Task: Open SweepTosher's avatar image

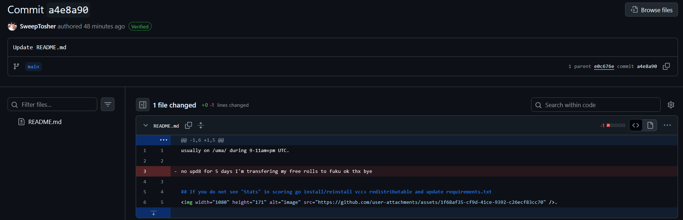Action: point(12,26)
